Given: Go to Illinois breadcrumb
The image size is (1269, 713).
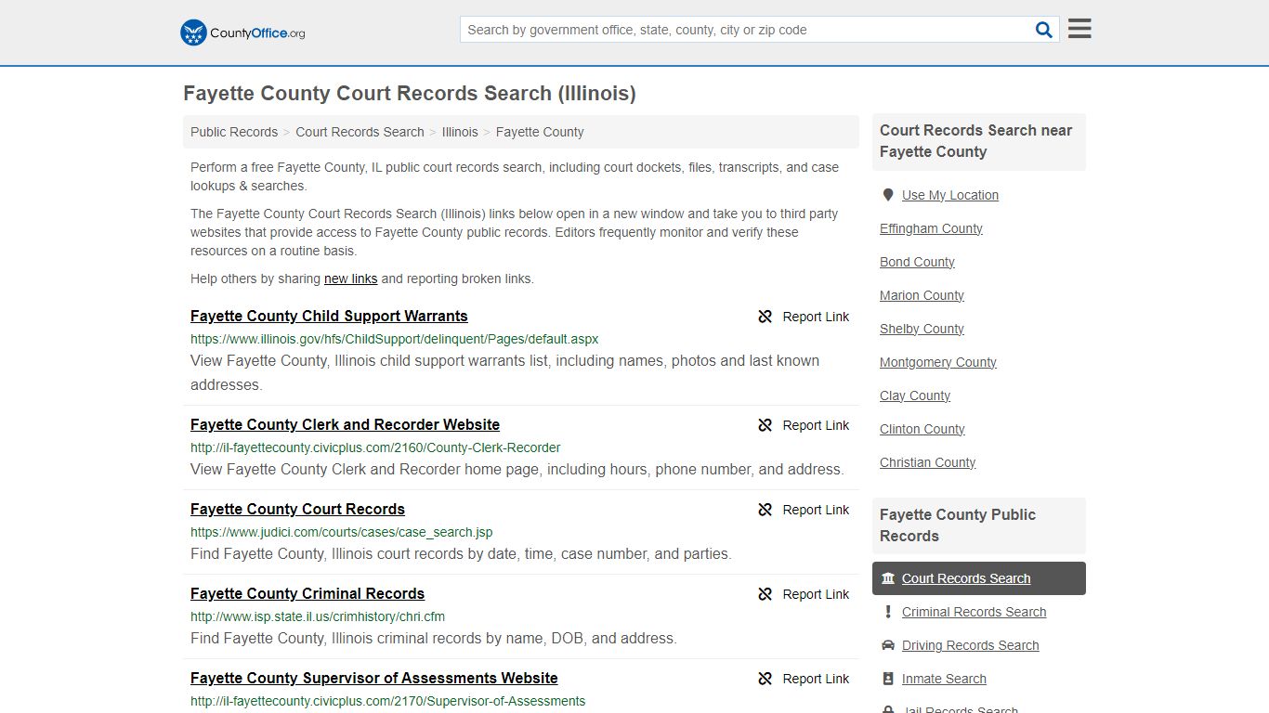Looking at the screenshot, I should click(460, 132).
